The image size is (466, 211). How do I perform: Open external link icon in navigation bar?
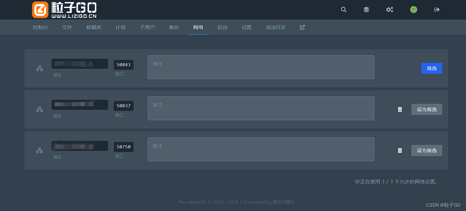(x=302, y=27)
